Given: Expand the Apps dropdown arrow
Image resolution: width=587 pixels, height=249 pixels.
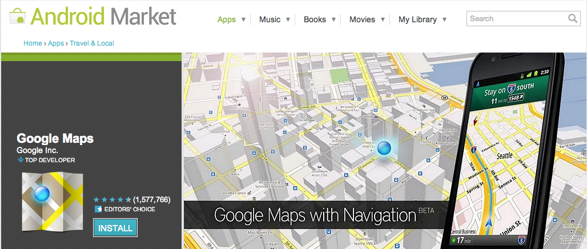Looking at the screenshot, I should 243,19.
